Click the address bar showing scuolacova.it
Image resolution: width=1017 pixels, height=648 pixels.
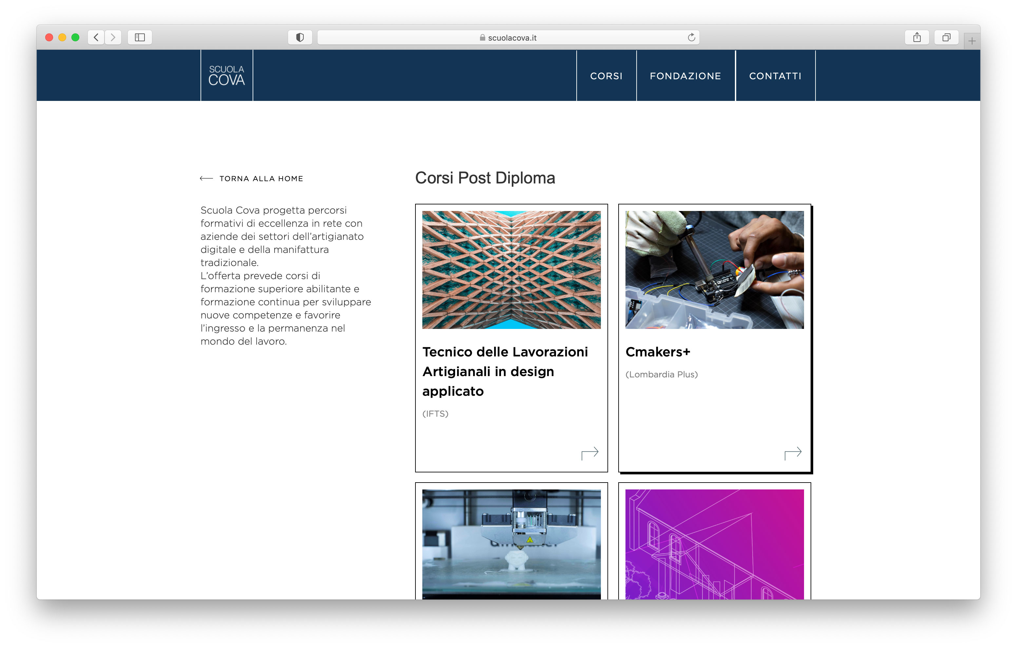(x=508, y=38)
